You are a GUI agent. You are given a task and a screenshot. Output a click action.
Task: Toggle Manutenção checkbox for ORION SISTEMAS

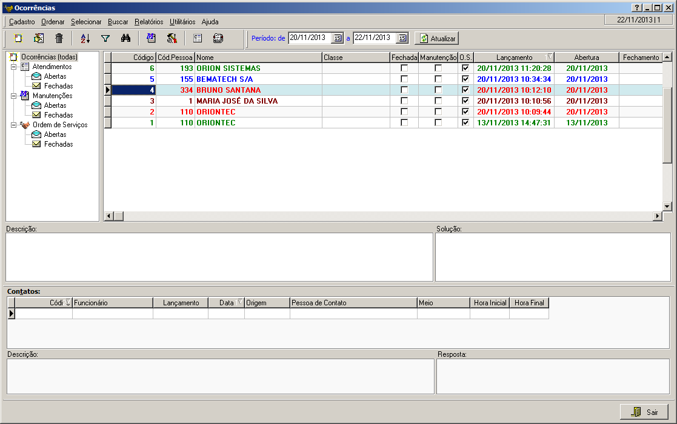pos(438,68)
